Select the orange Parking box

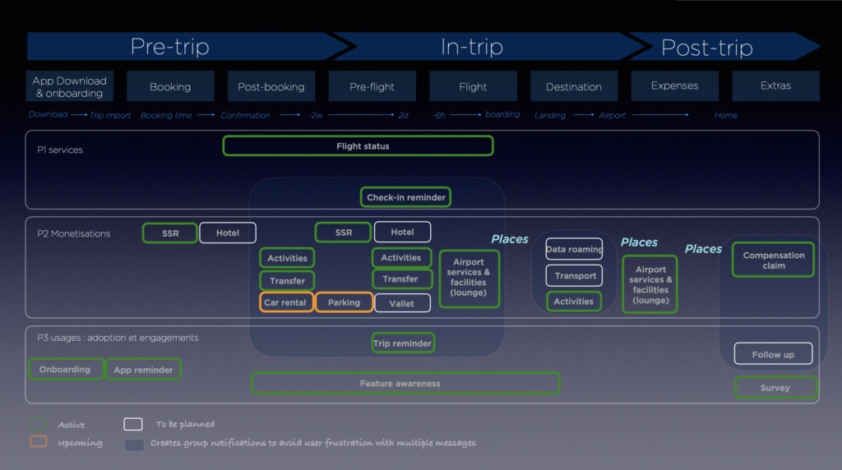(344, 302)
